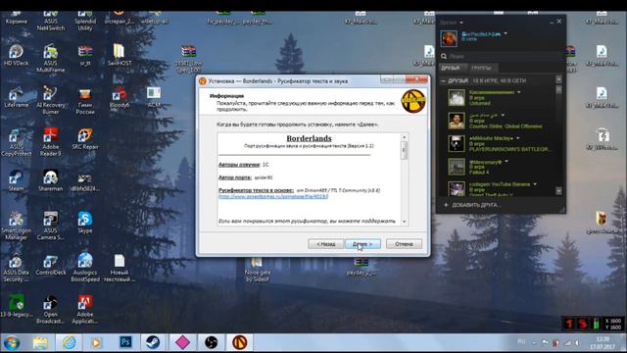The height and width of the screenshot is (353, 627).
Task: Select the HD VDeck desktop icon
Action: click(16, 56)
